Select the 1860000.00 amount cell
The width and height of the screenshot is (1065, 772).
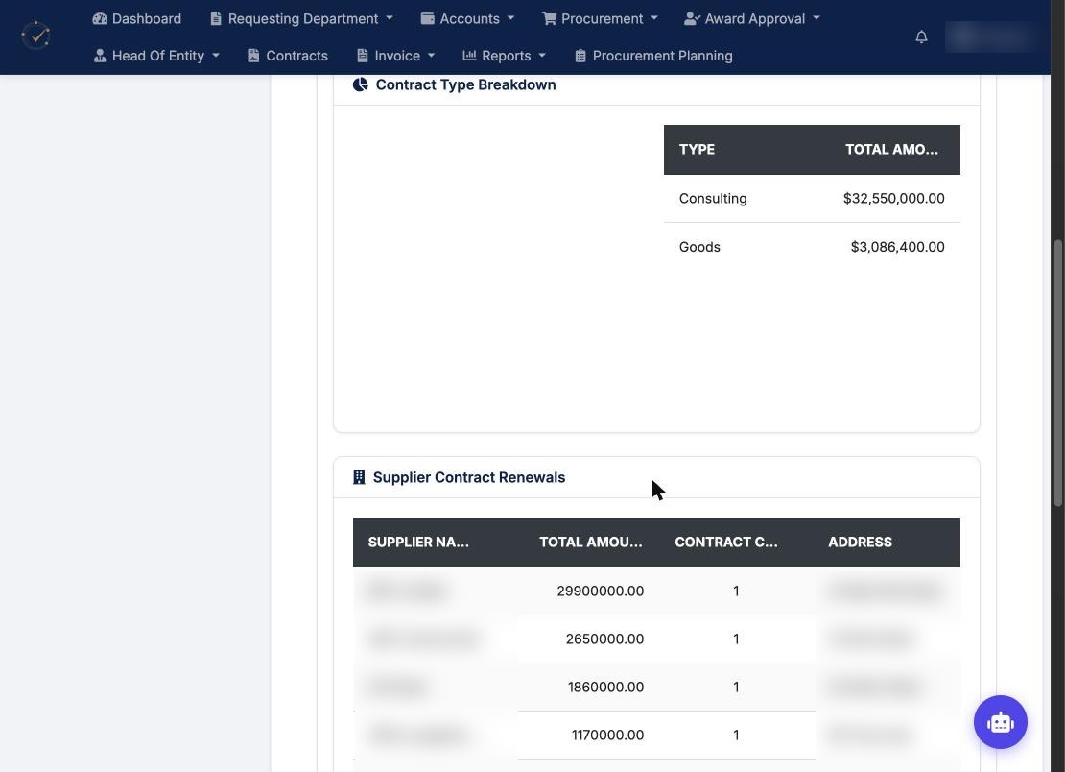coord(605,688)
